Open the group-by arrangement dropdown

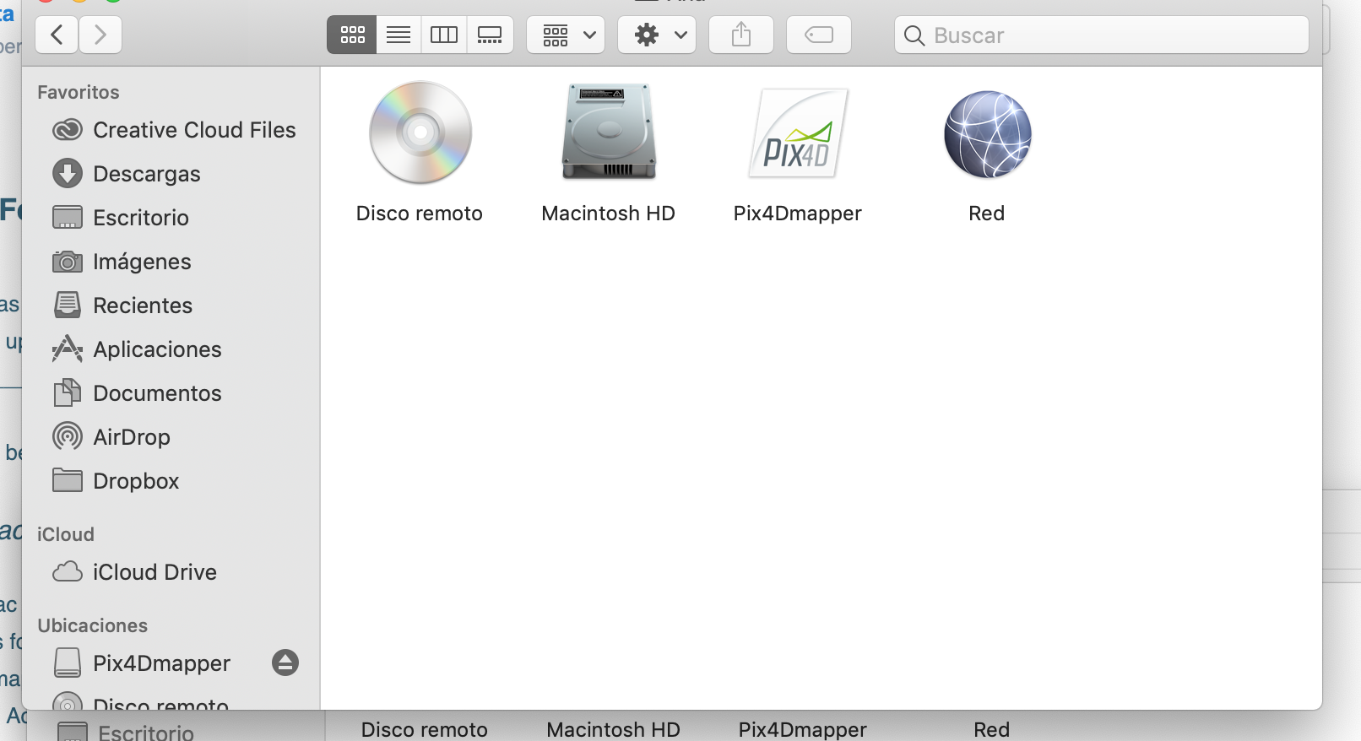point(566,35)
